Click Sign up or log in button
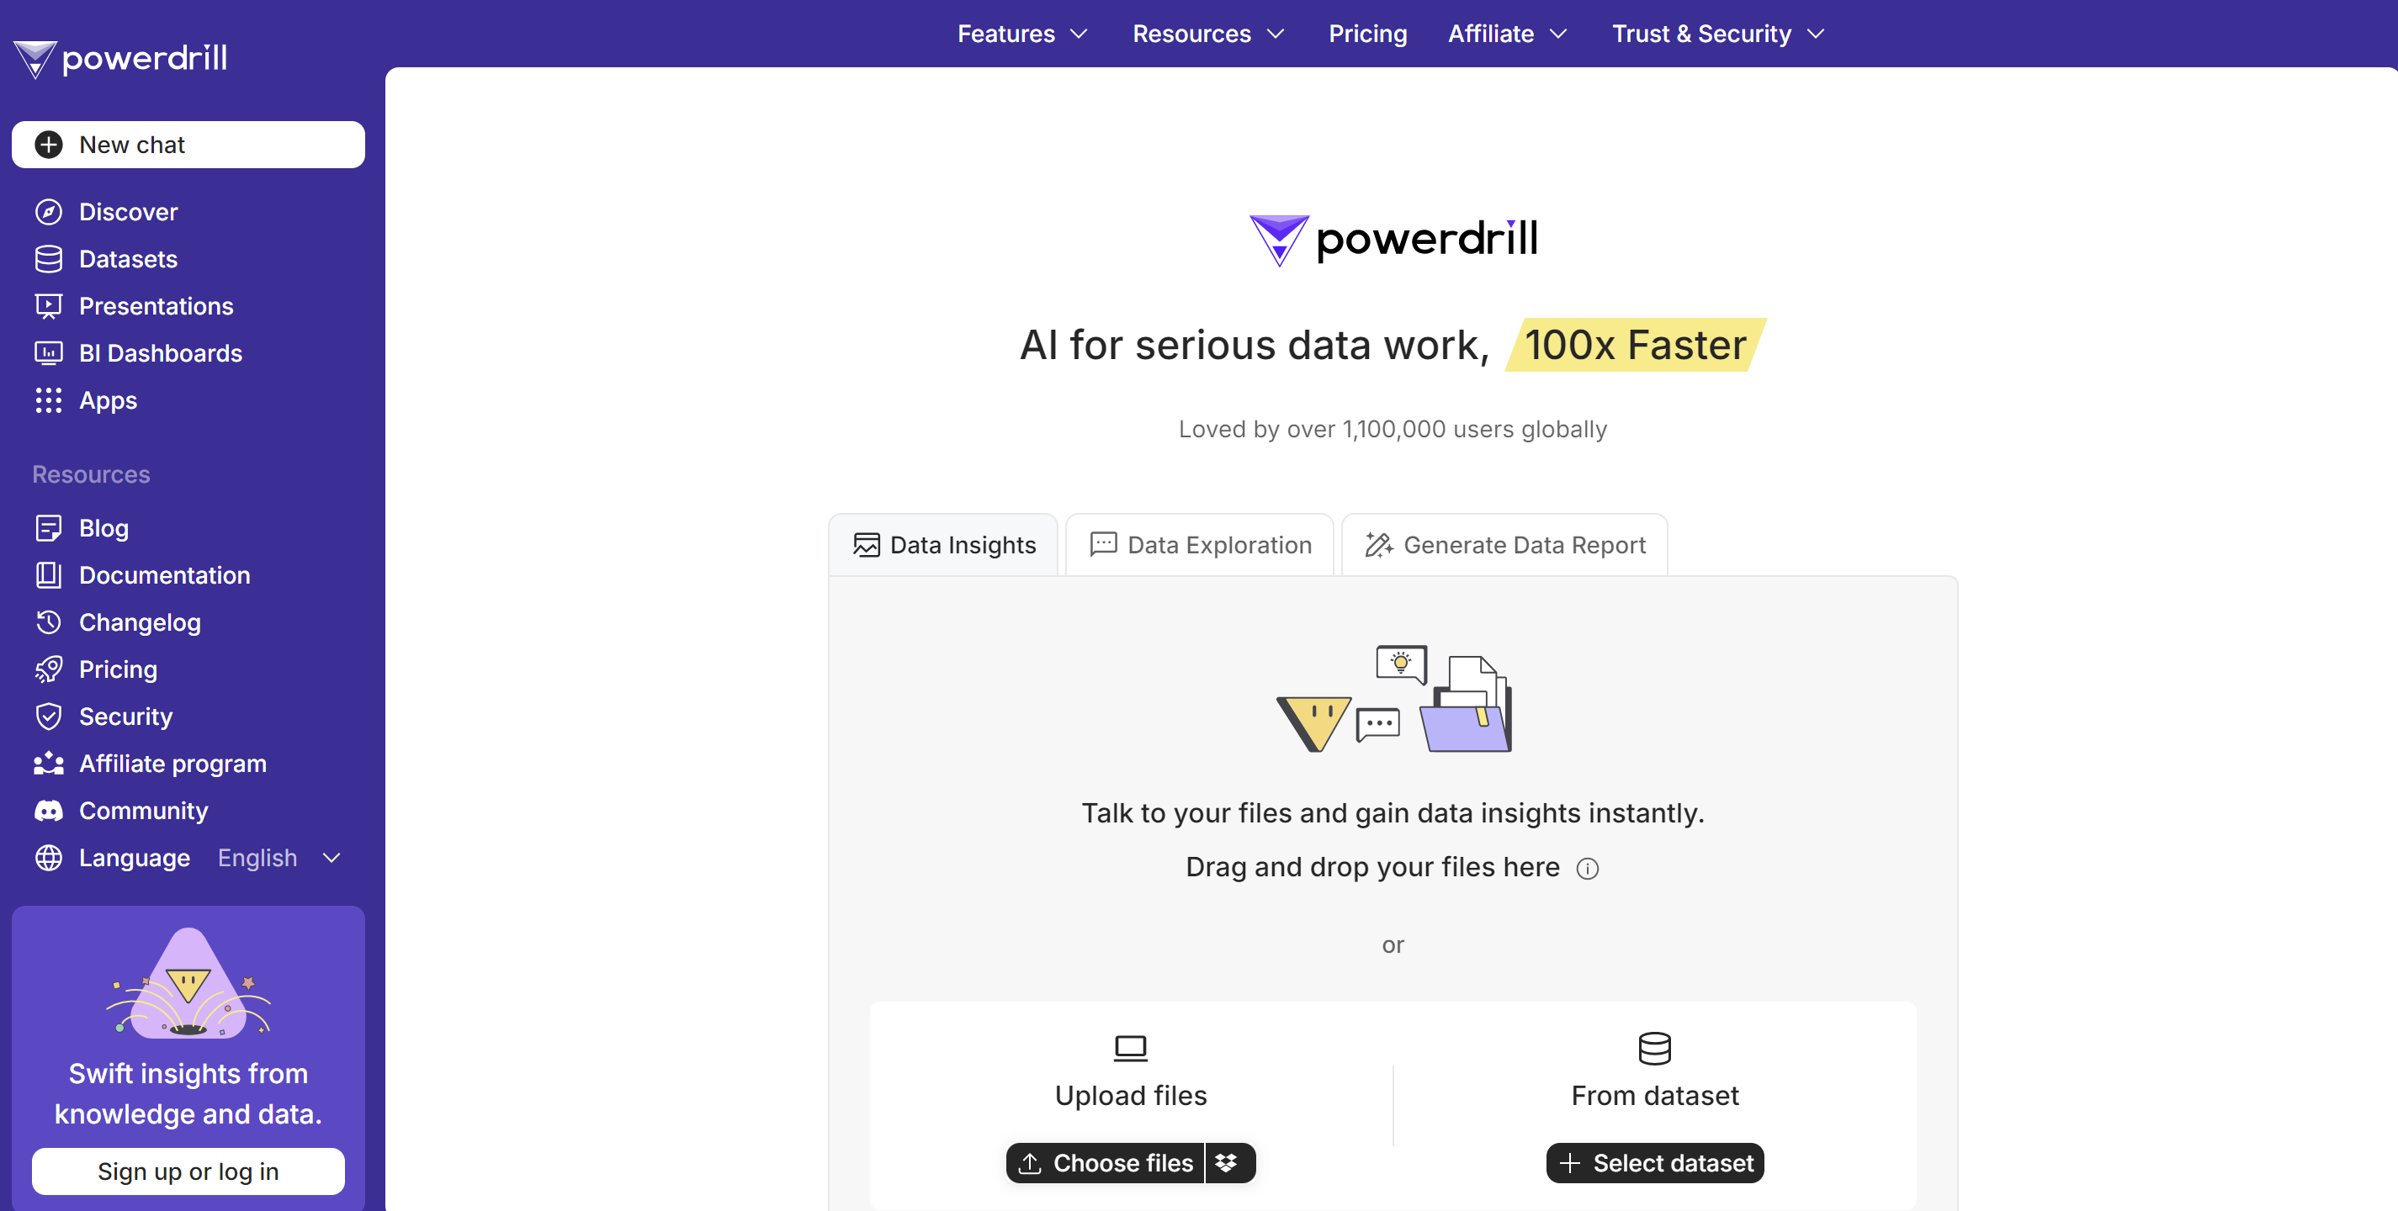The height and width of the screenshot is (1211, 2398). (x=188, y=1171)
